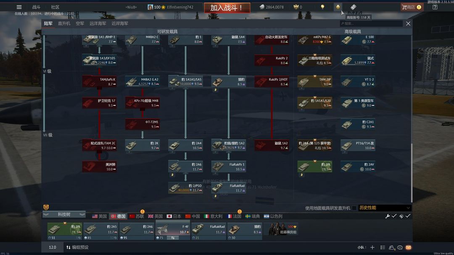Open the contacts icon
This screenshot has width=454, height=255.
tap(392, 247)
